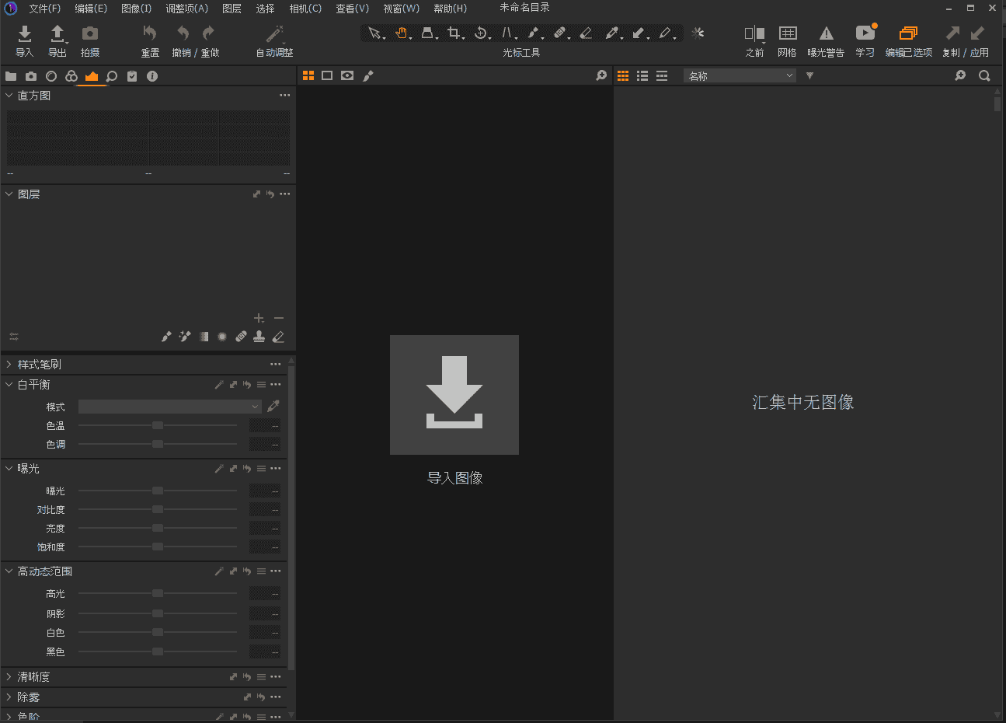Click the white balance eyedropper picker

[273, 406]
